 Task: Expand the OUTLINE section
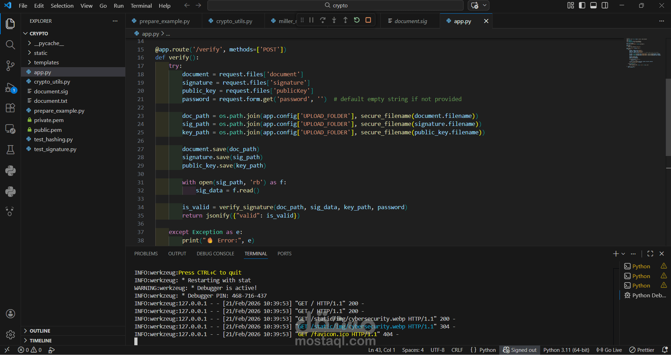(40, 331)
